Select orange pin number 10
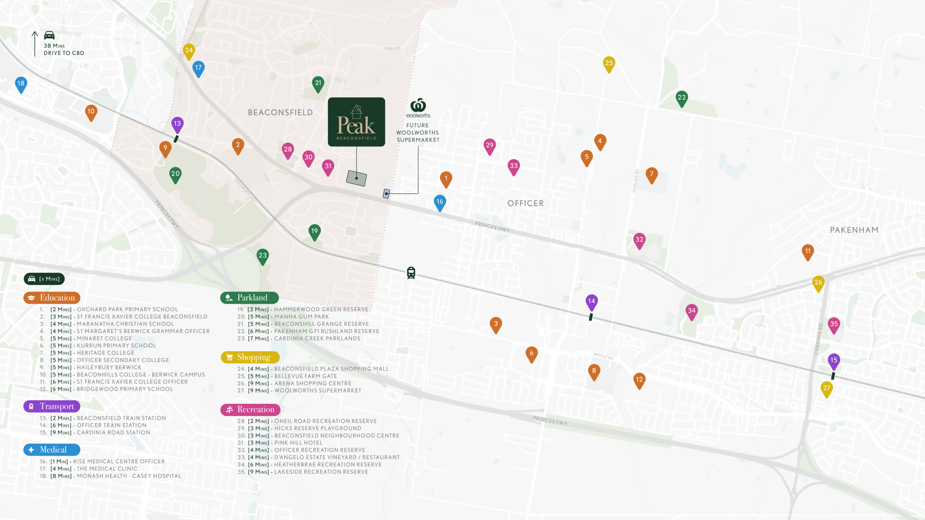Image resolution: width=925 pixels, height=520 pixels. pyautogui.click(x=91, y=113)
